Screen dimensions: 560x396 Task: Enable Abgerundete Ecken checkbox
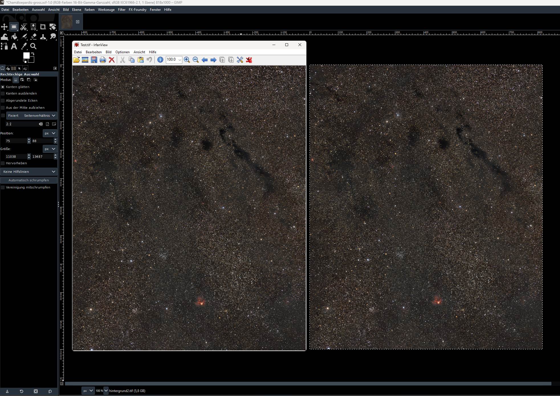tap(3, 100)
